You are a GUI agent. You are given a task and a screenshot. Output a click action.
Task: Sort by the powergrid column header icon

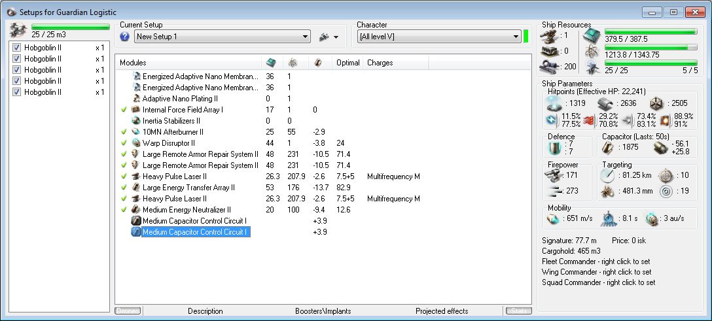click(x=293, y=63)
